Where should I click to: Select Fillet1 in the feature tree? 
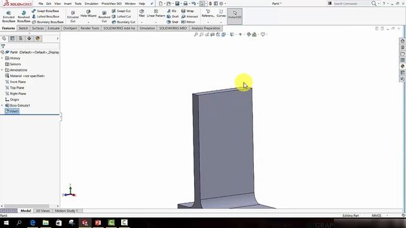coord(12,111)
